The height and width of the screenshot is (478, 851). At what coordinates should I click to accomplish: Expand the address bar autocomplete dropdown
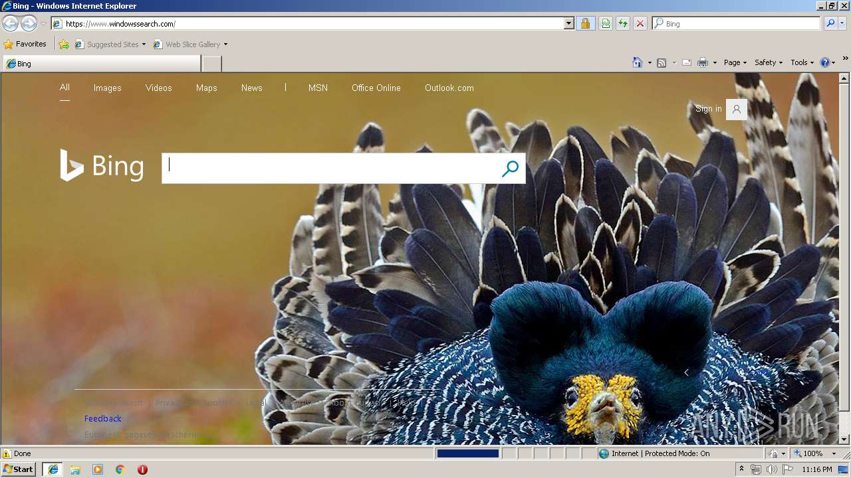569,24
